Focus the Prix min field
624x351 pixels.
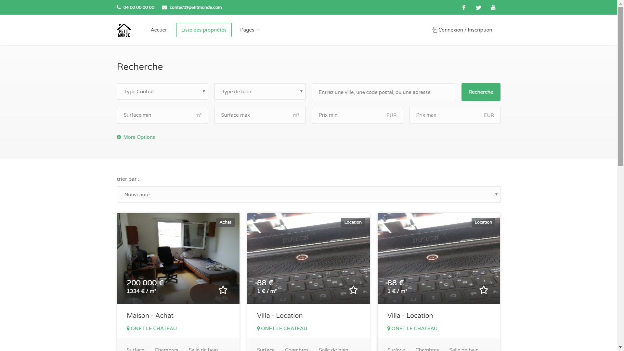tap(357, 115)
